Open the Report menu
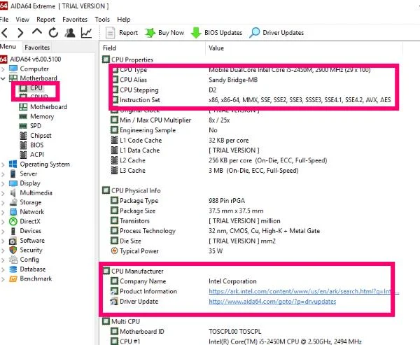The height and width of the screenshot is (345, 420). 45,20
